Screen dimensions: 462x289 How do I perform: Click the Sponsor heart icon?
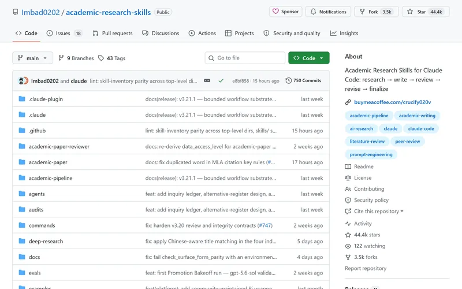point(275,12)
